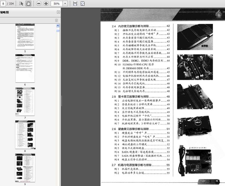Image resolution: width=225 pixels, height=186 pixels.
Task: Click section 2.7 机箱与电源故障诊断与排除 heading
Action: click(141, 165)
